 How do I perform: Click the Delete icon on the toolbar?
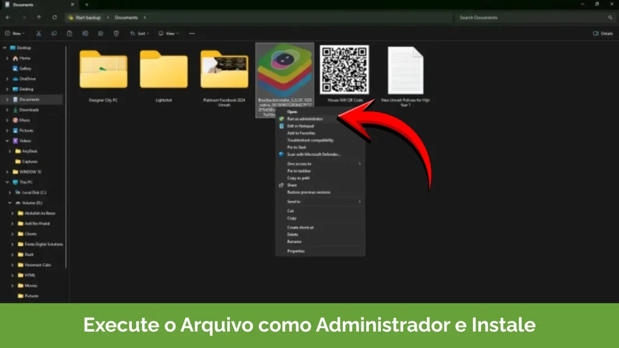coord(116,33)
